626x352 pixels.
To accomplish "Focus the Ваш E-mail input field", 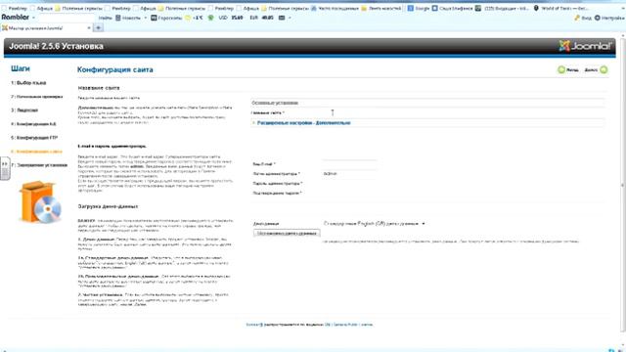I will coord(349,163).
